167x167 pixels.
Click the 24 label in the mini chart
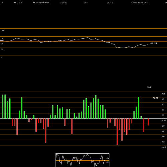tap(108, 158)
